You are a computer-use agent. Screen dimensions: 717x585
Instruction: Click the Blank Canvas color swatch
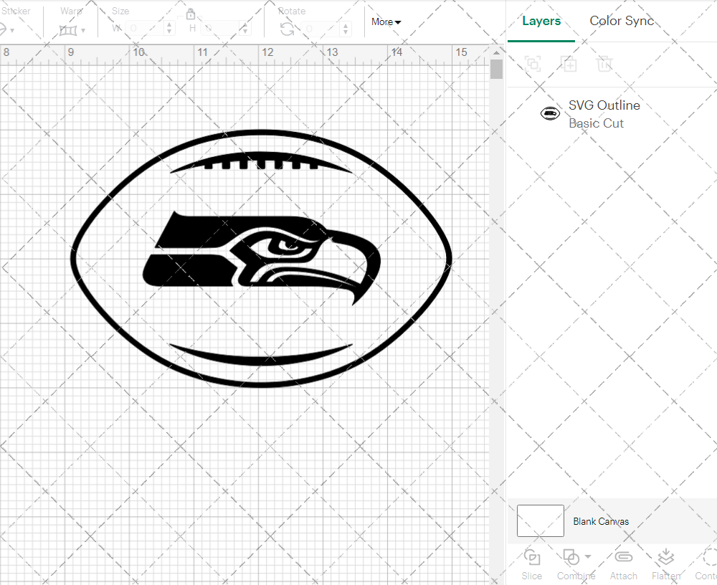tap(540, 521)
